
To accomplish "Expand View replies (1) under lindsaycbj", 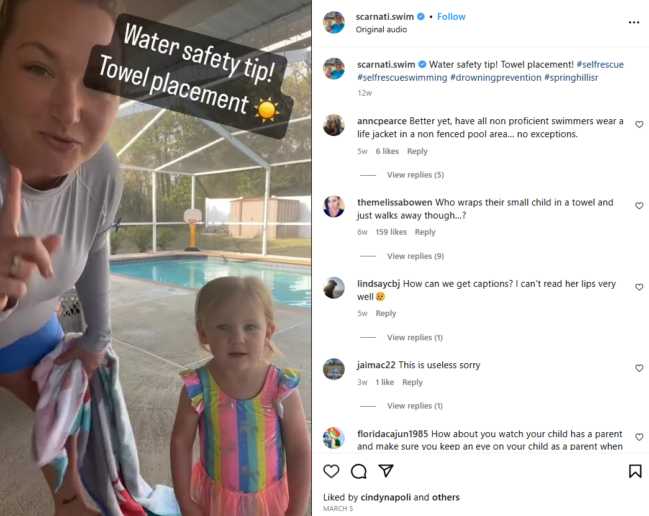I will coord(415,338).
